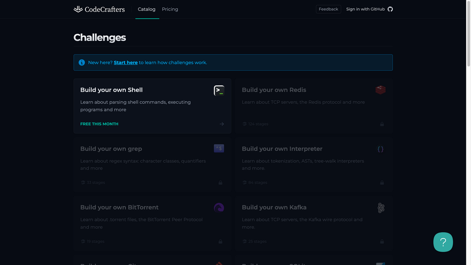Click the info icon in the banner
The image size is (471, 265).
click(x=82, y=63)
